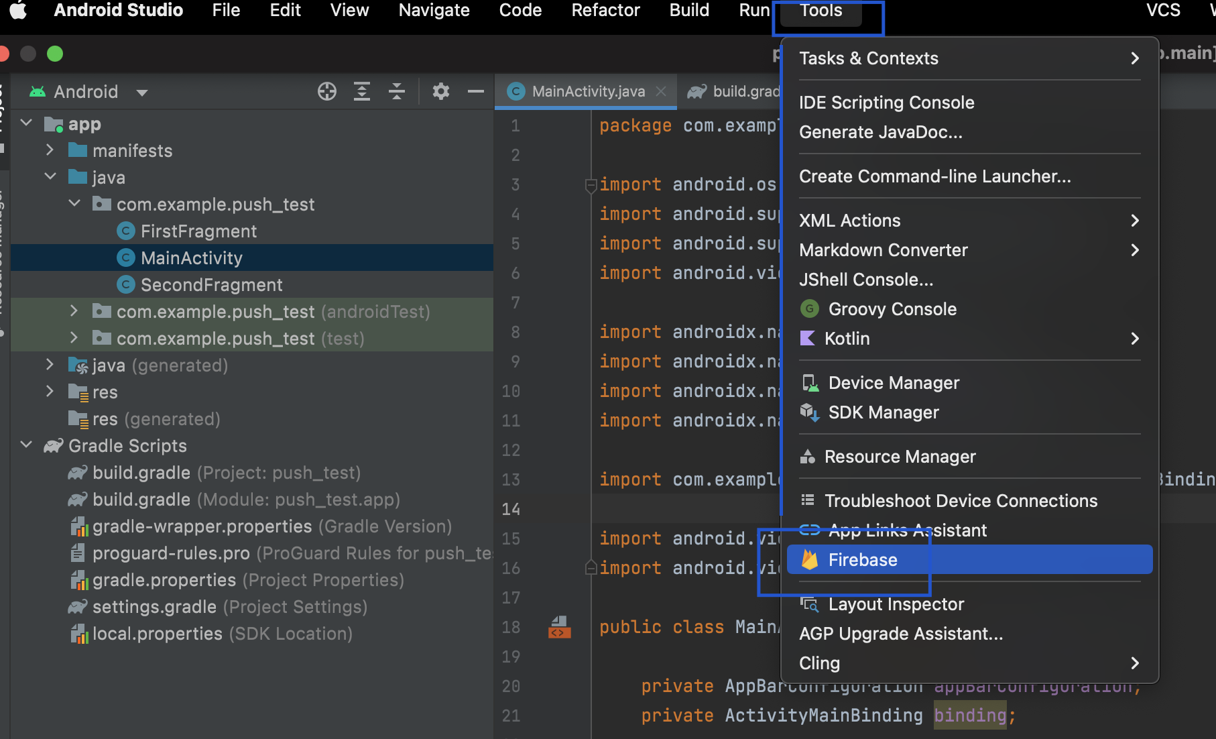Click the proguard-rules.pro file icon
Viewport: 1216px width, 739px height.
78,553
